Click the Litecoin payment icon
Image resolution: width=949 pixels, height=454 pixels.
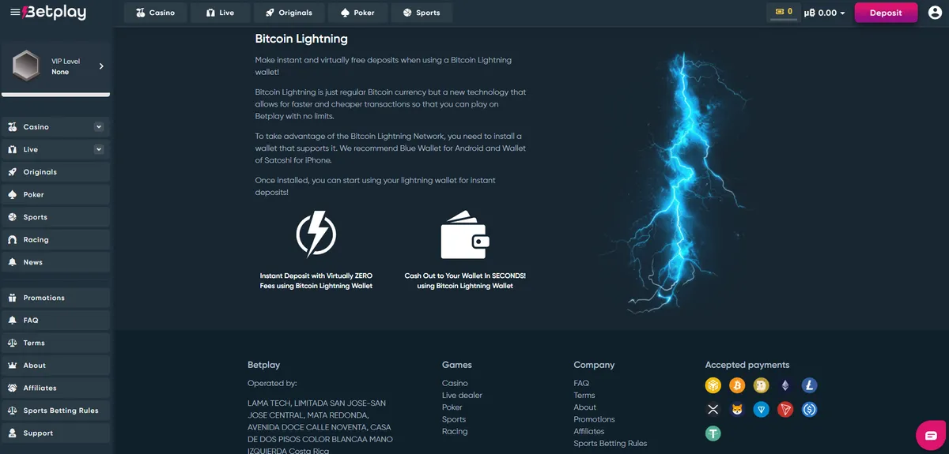[x=809, y=385]
